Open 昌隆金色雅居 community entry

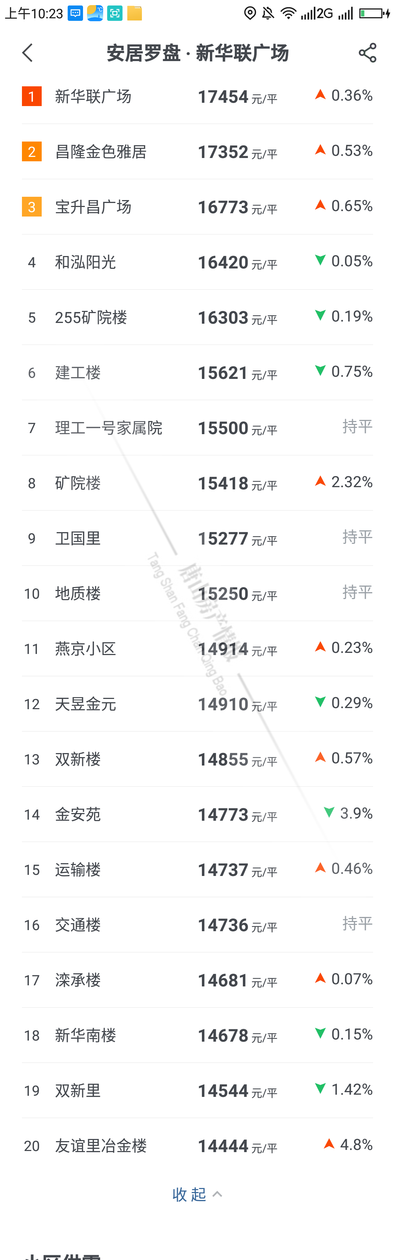pyautogui.click(x=101, y=152)
